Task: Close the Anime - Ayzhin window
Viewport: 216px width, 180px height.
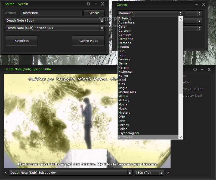Action: click(x=103, y=4)
